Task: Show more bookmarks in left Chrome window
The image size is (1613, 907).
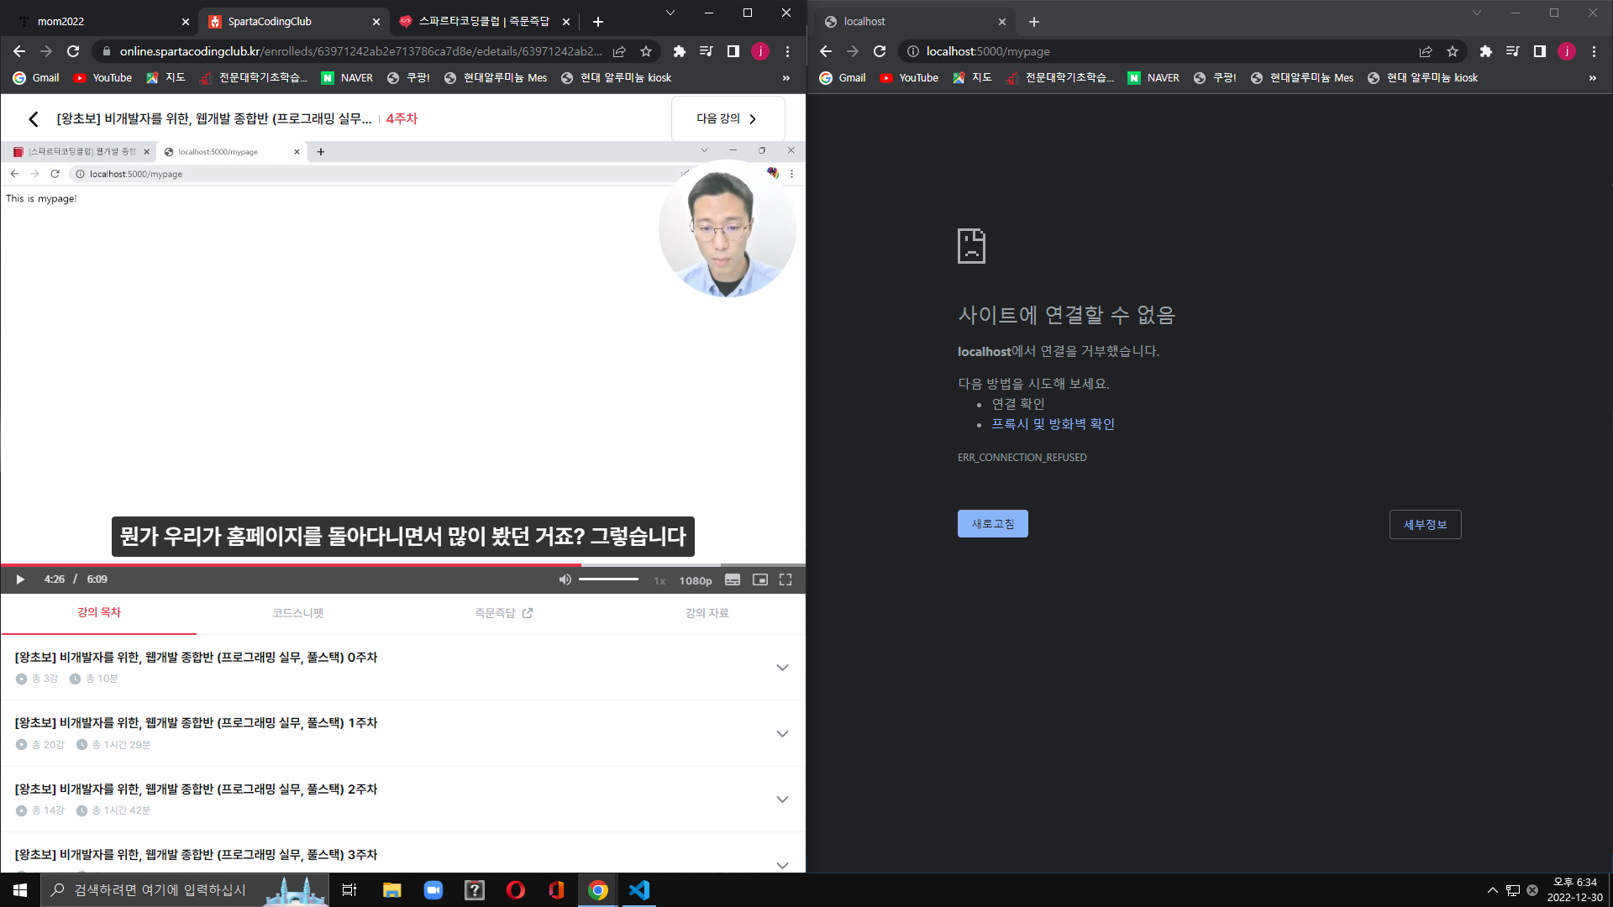Action: [786, 77]
